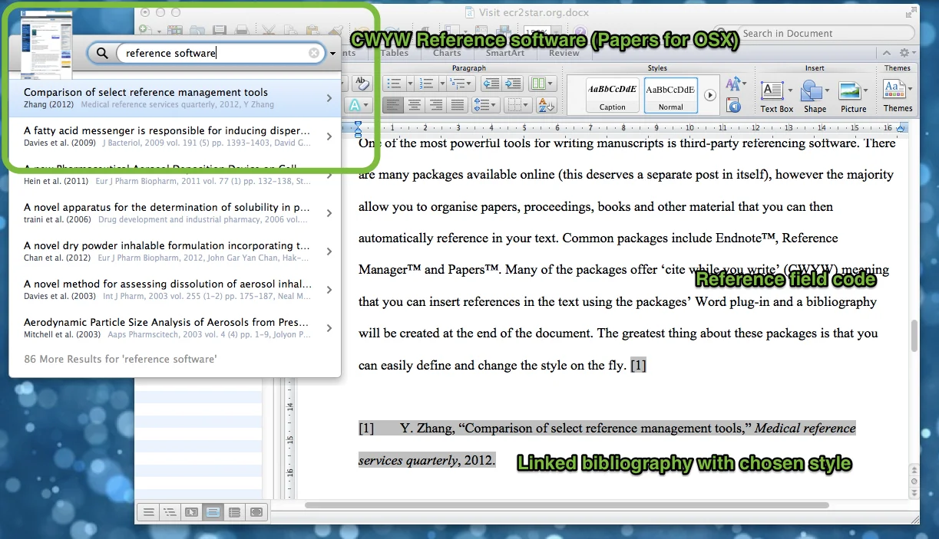
Task: Apply the Normal style
Action: point(671,95)
